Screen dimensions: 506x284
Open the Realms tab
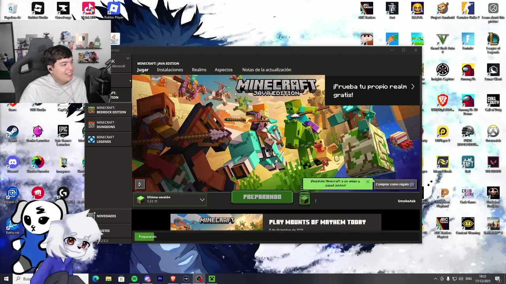[x=199, y=70]
